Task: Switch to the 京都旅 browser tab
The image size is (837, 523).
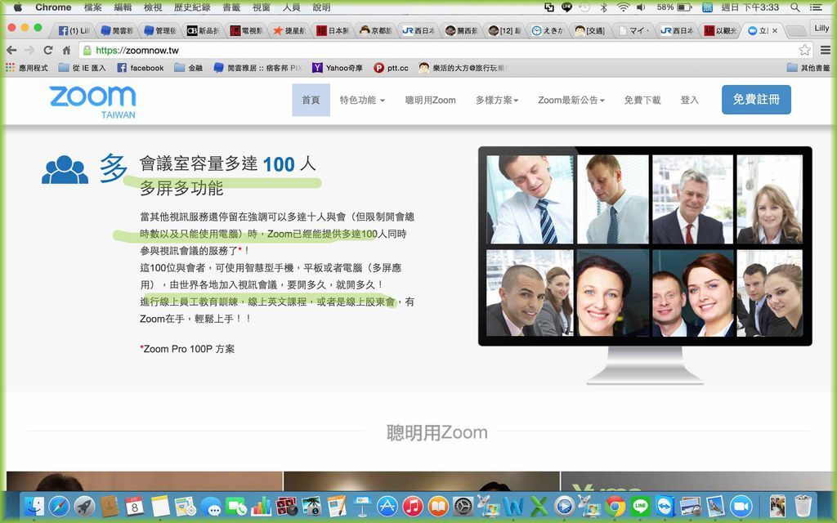Action: (x=376, y=31)
